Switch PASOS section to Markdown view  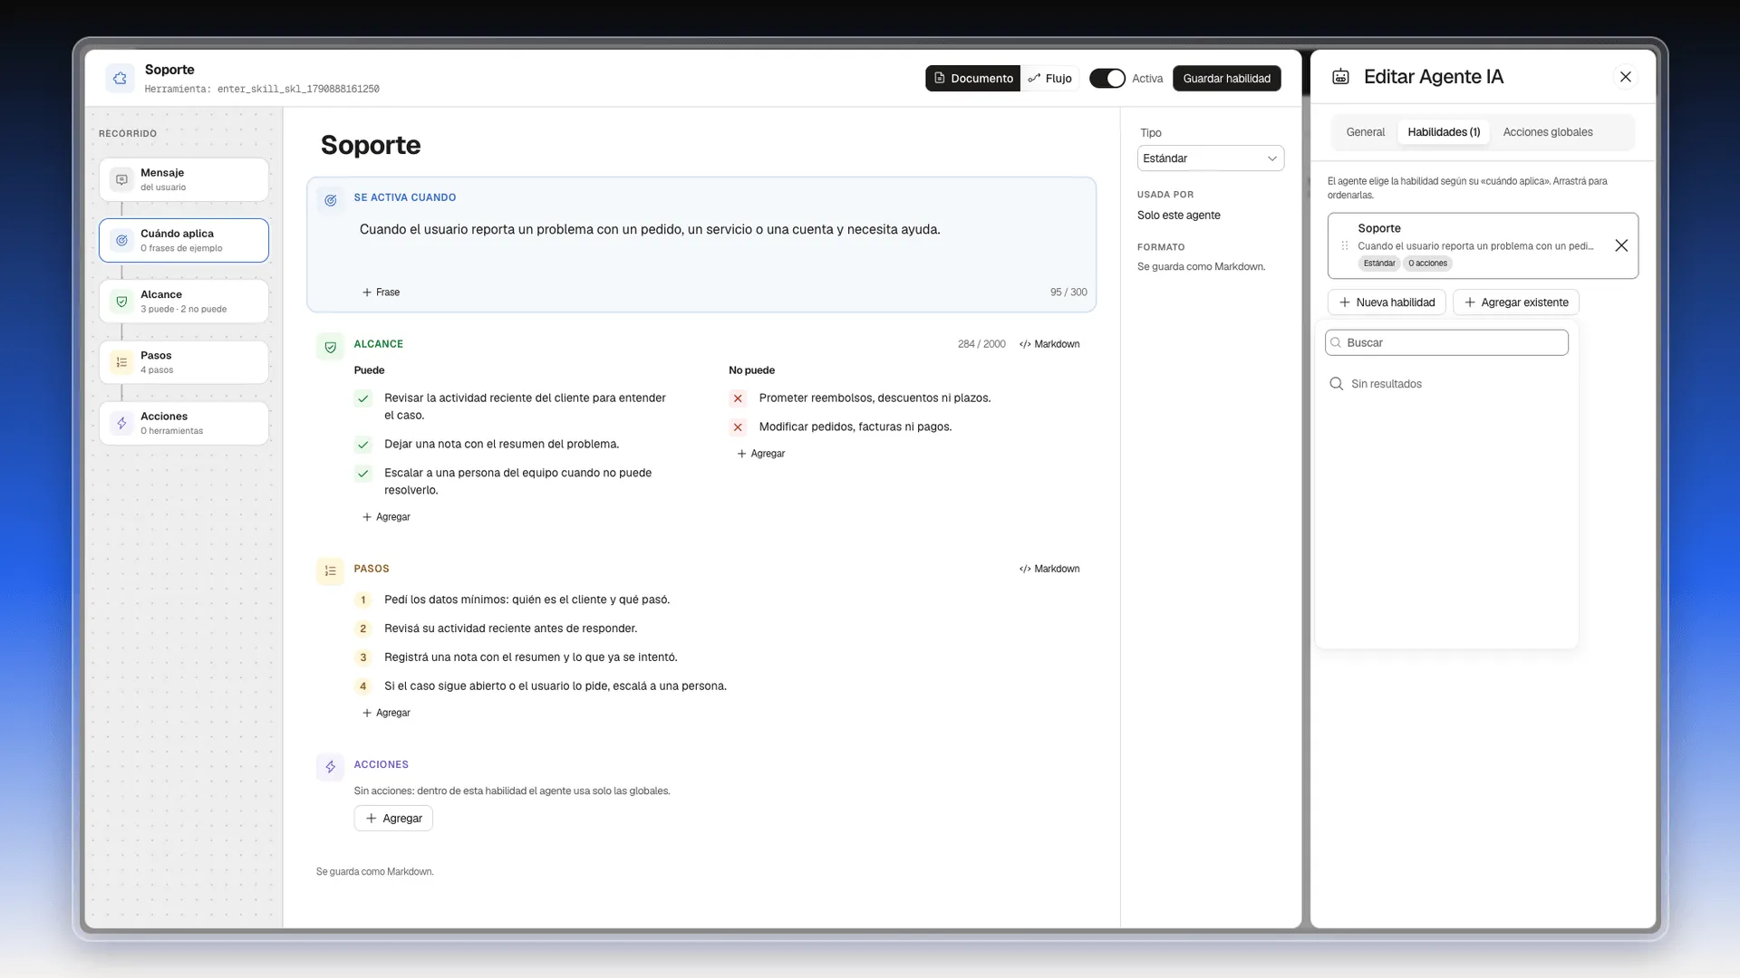1049,569
